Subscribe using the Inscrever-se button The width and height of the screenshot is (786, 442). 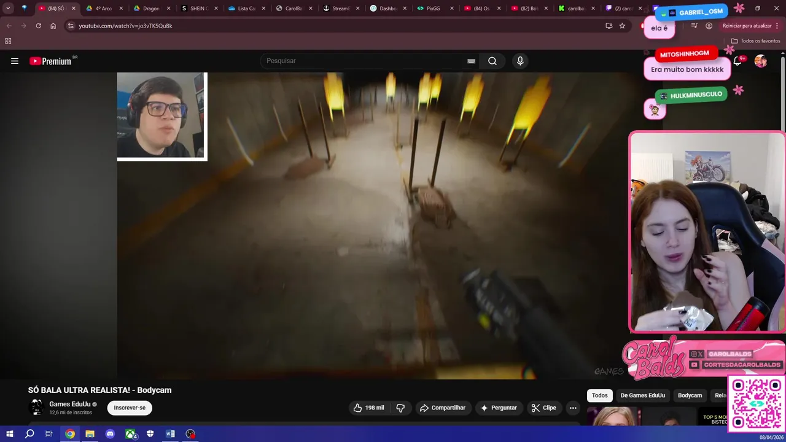click(x=130, y=408)
